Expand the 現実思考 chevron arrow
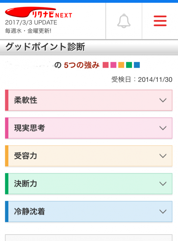Viewport: 178px width, 241px height. [163, 128]
